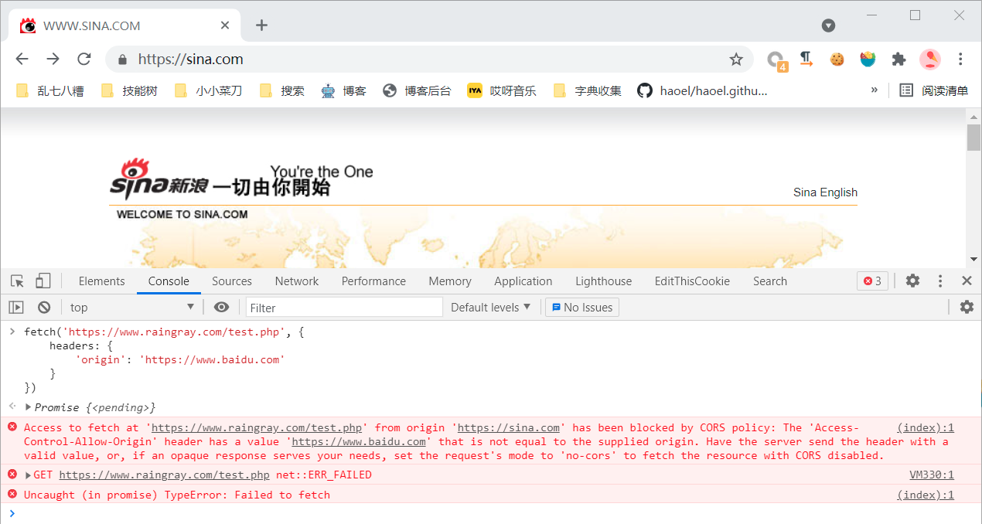Click the Sina logo on the page
Image resolution: width=982 pixels, height=524 pixels.
pyautogui.click(x=159, y=179)
